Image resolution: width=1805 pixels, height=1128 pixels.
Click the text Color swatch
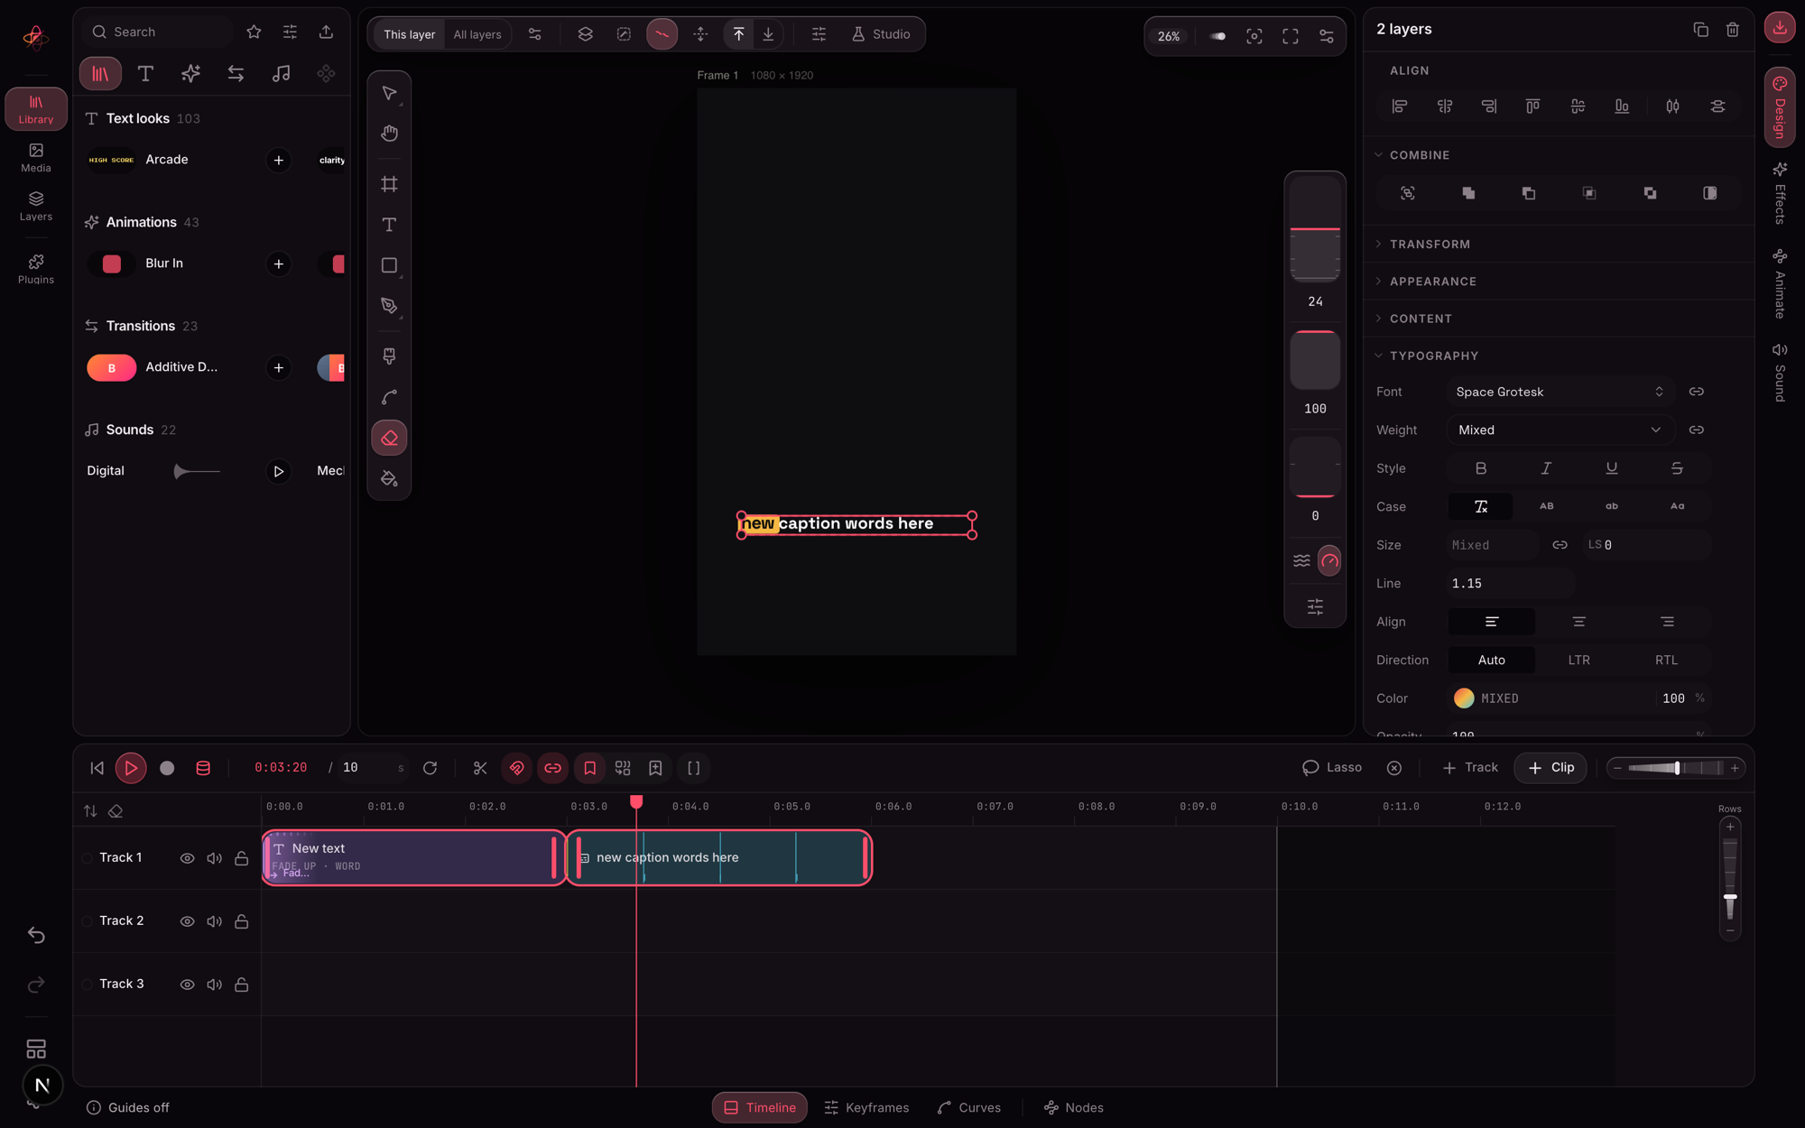[x=1464, y=698]
